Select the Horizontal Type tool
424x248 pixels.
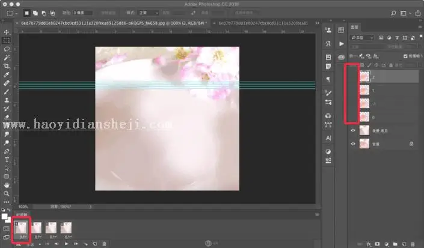click(x=7, y=160)
